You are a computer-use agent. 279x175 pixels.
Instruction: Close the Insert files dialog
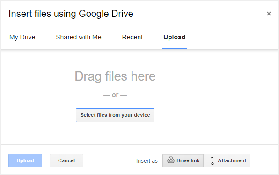coord(269,14)
